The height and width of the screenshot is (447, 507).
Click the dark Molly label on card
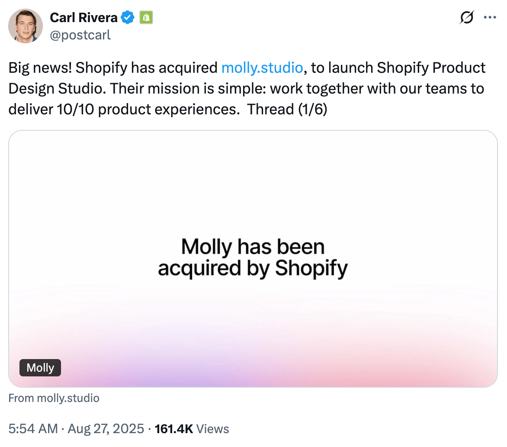coord(40,368)
